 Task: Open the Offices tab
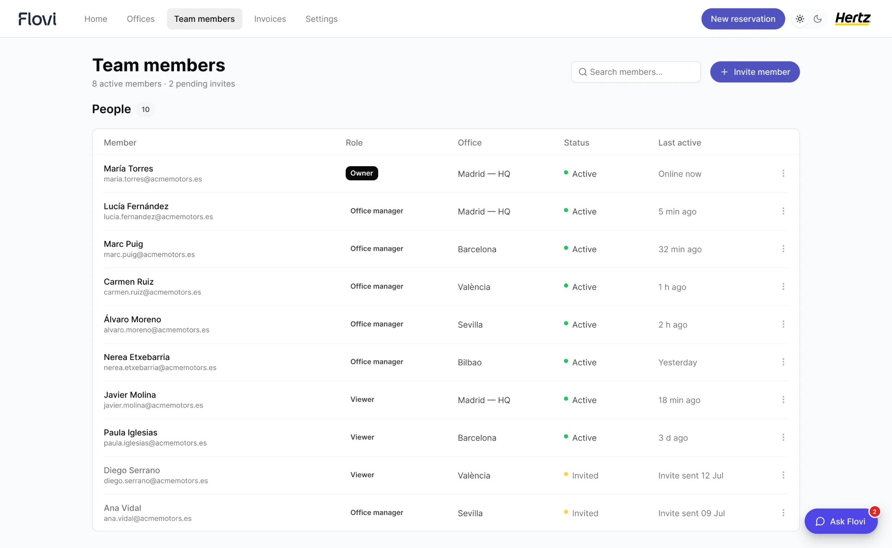tap(140, 19)
